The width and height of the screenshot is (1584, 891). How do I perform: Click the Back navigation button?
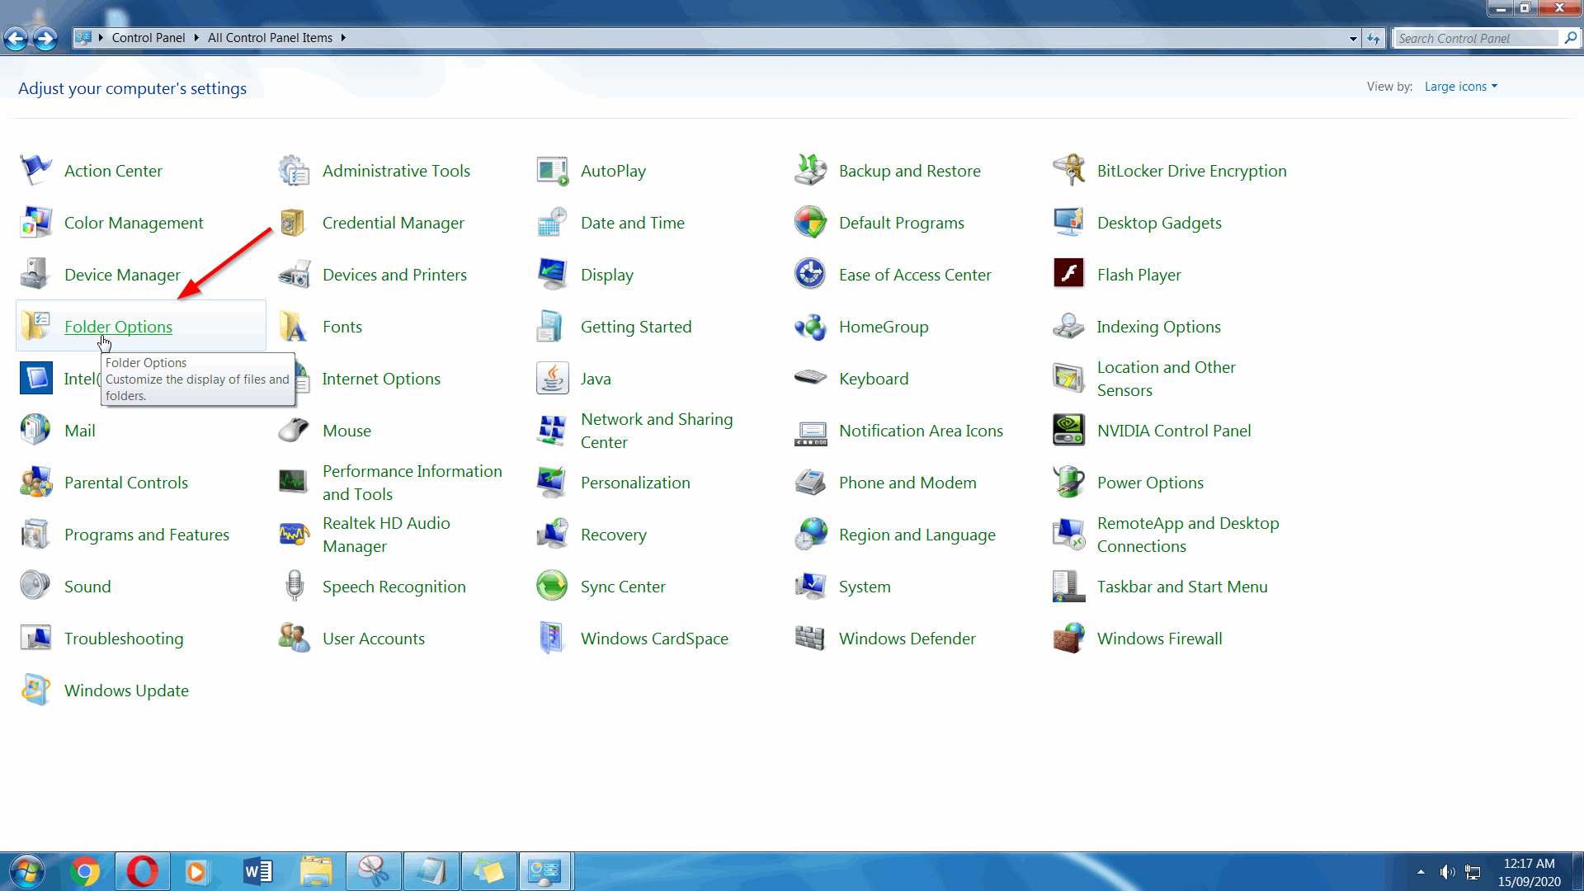point(15,38)
